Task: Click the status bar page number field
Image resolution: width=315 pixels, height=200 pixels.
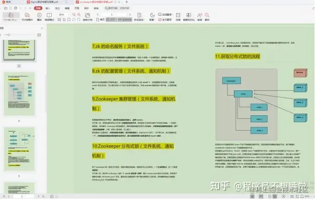Action: tap(23, 197)
